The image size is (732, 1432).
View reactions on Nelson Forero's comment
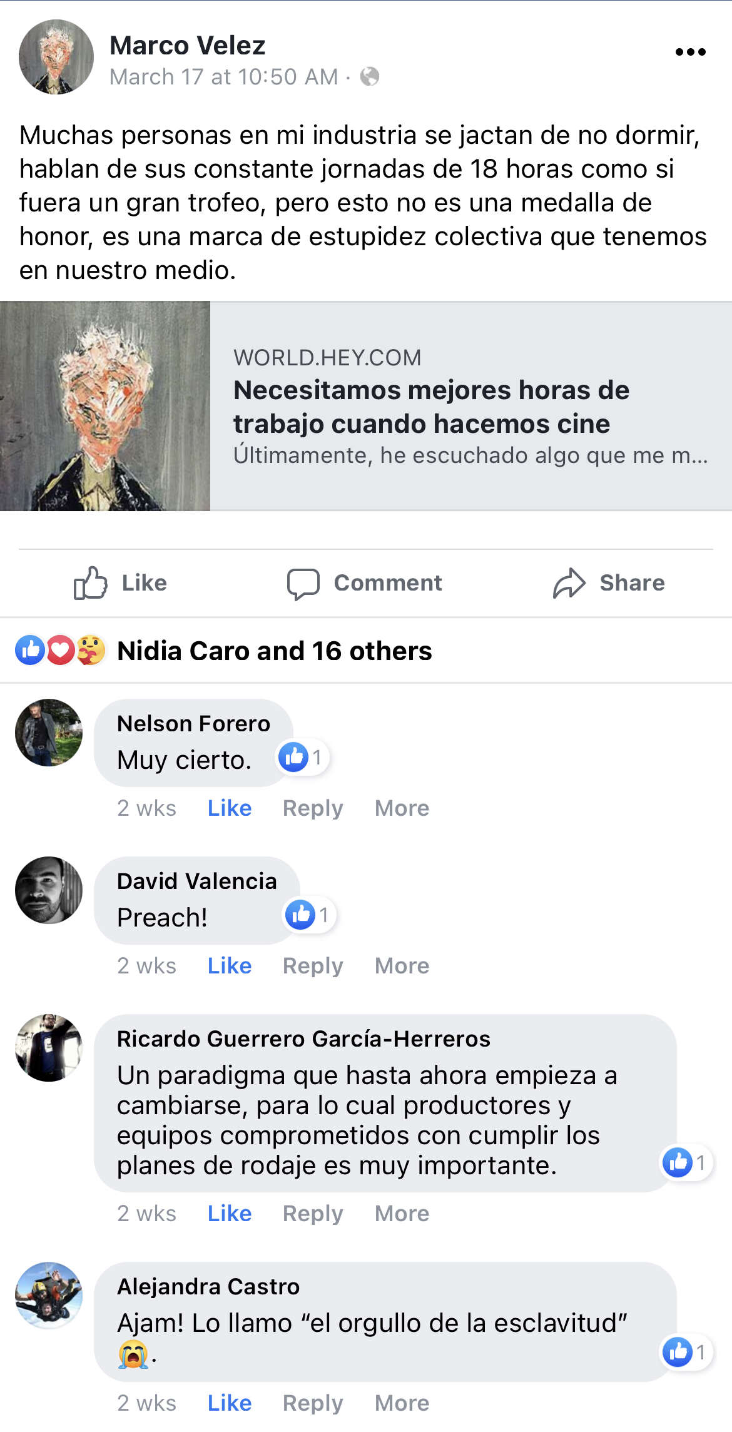(x=303, y=758)
